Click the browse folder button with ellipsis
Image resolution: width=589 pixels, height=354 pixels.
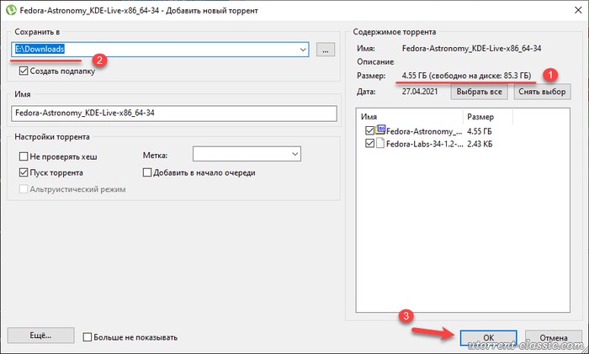point(326,49)
